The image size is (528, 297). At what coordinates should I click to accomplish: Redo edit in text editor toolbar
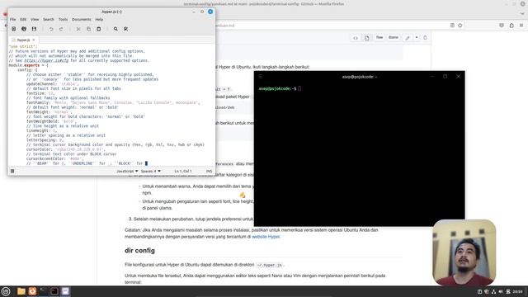pyautogui.click(x=61, y=29)
